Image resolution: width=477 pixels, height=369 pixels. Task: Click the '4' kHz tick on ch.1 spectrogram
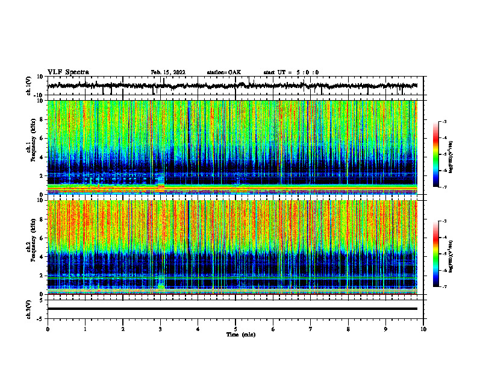tap(42, 157)
